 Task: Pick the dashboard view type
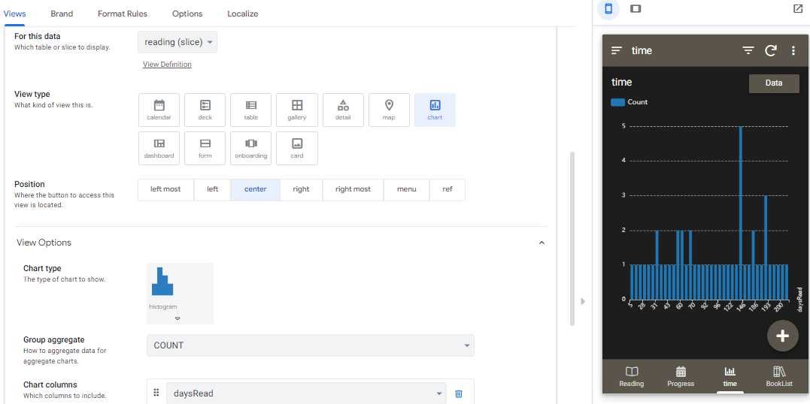pyautogui.click(x=159, y=148)
